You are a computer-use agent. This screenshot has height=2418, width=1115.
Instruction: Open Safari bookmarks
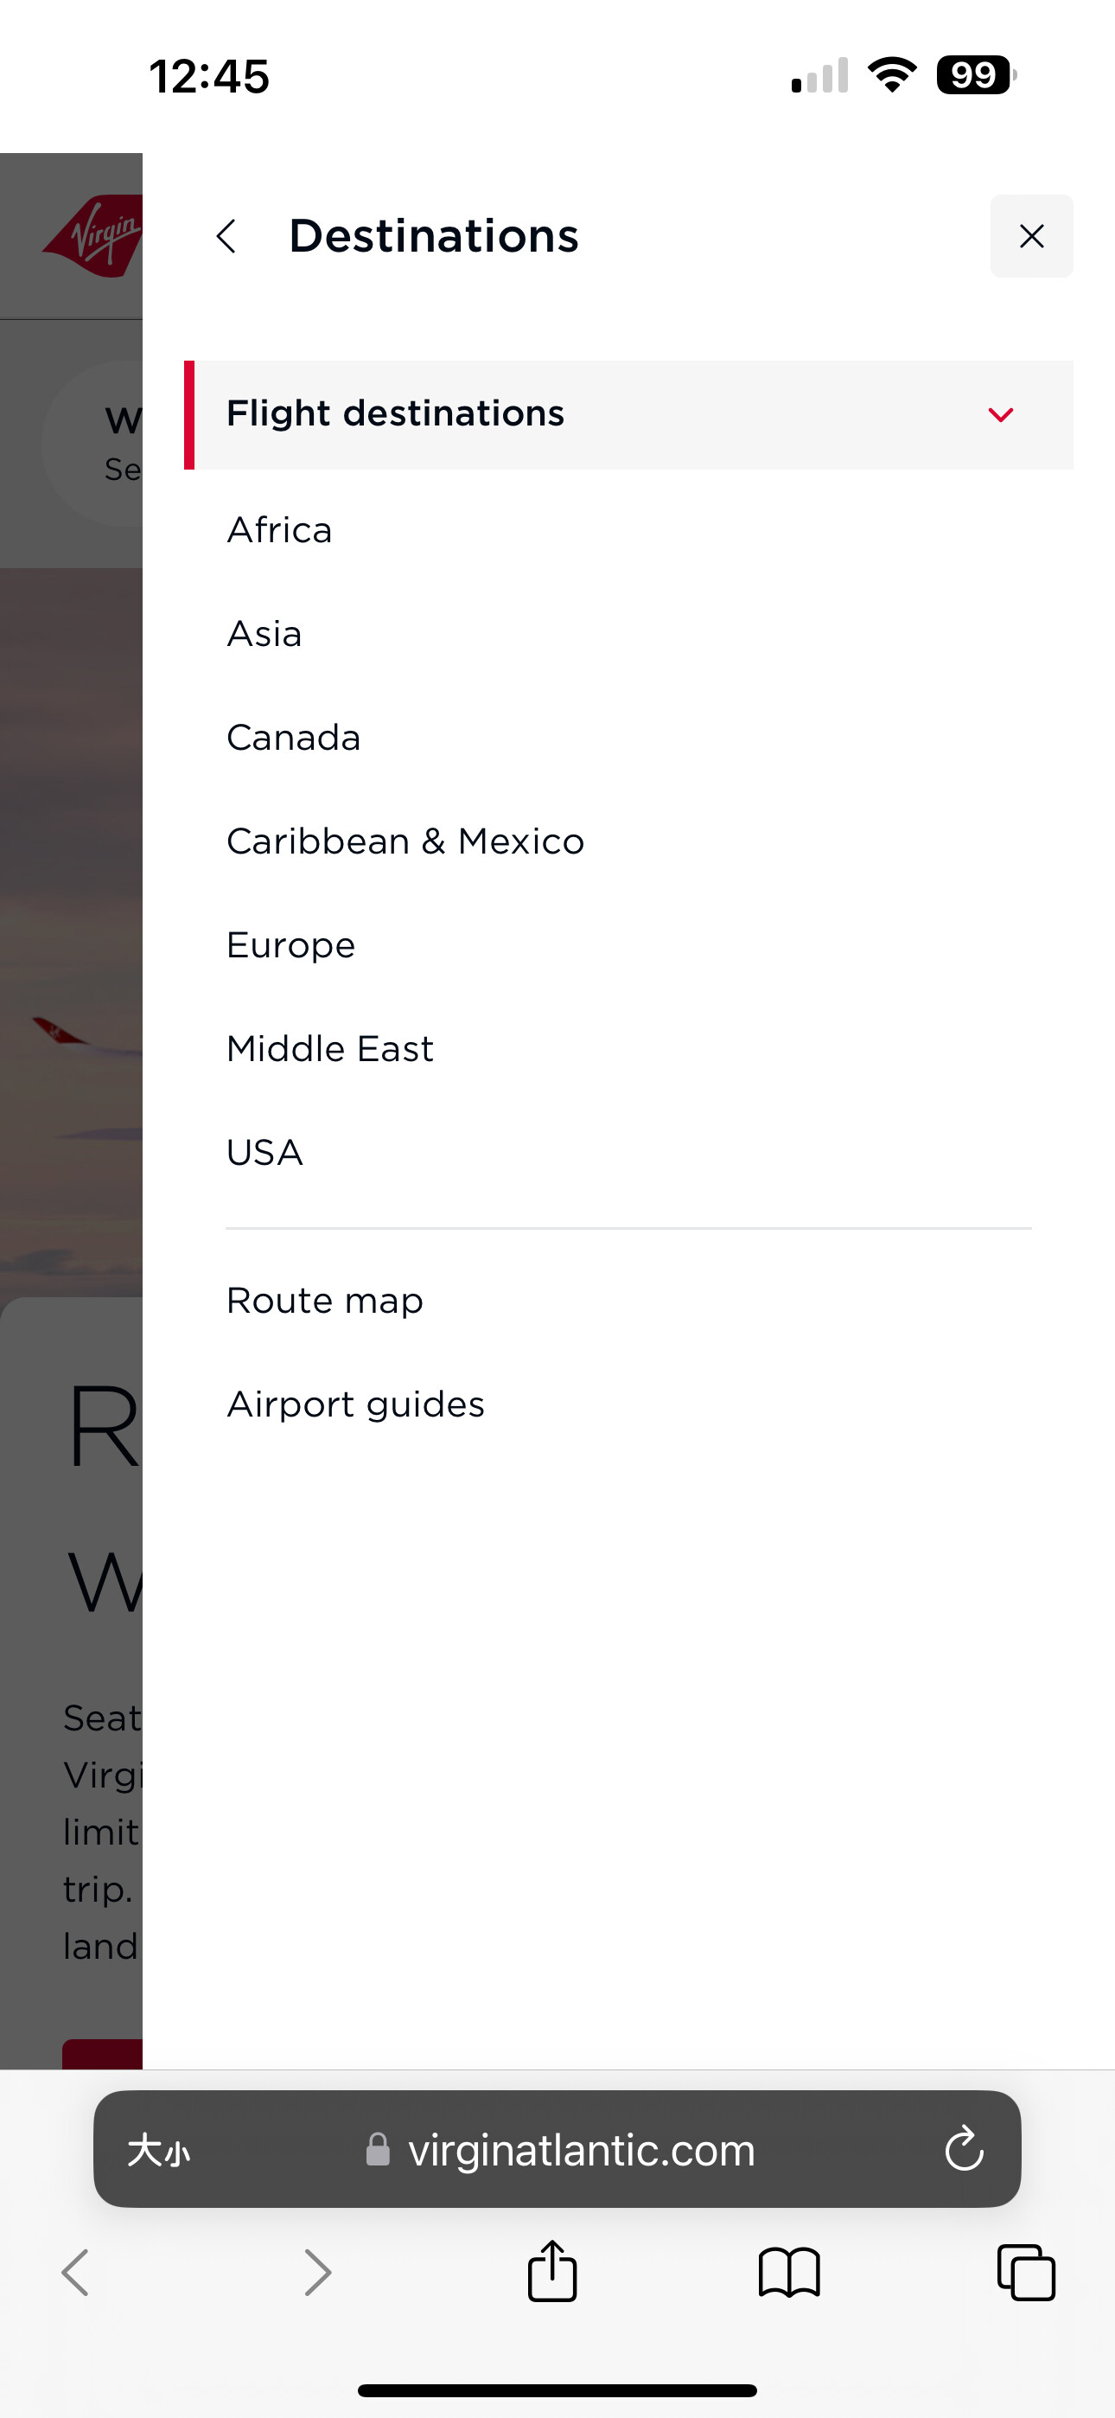click(789, 2274)
